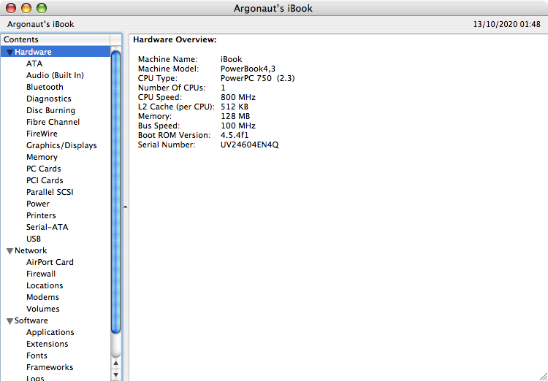
Task: Select Serial-ATA in the sidebar
Action: click(x=47, y=227)
